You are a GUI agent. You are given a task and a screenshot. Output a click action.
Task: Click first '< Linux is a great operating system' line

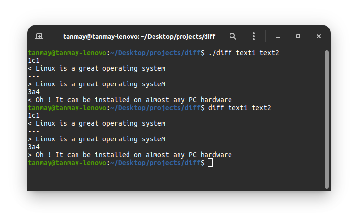pos(97,69)
